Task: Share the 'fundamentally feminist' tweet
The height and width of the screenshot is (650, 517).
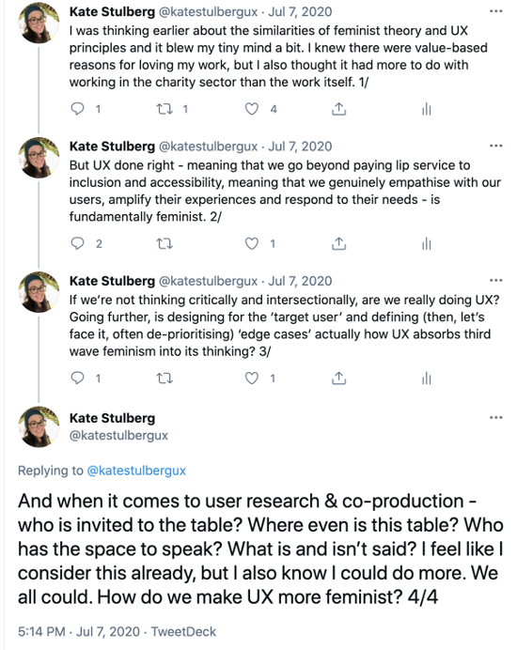Action: [x=339, y=243]
